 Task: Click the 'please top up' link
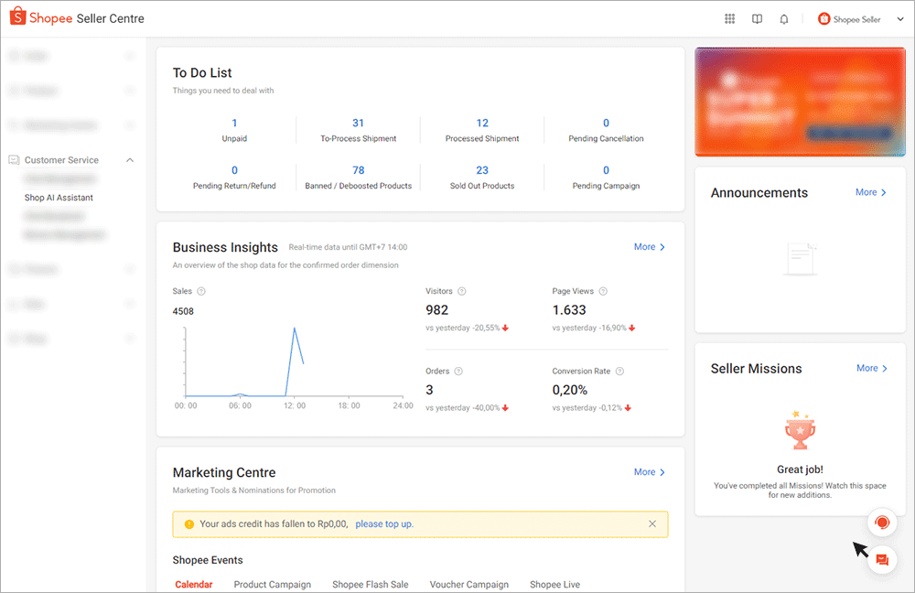(384, 523)
